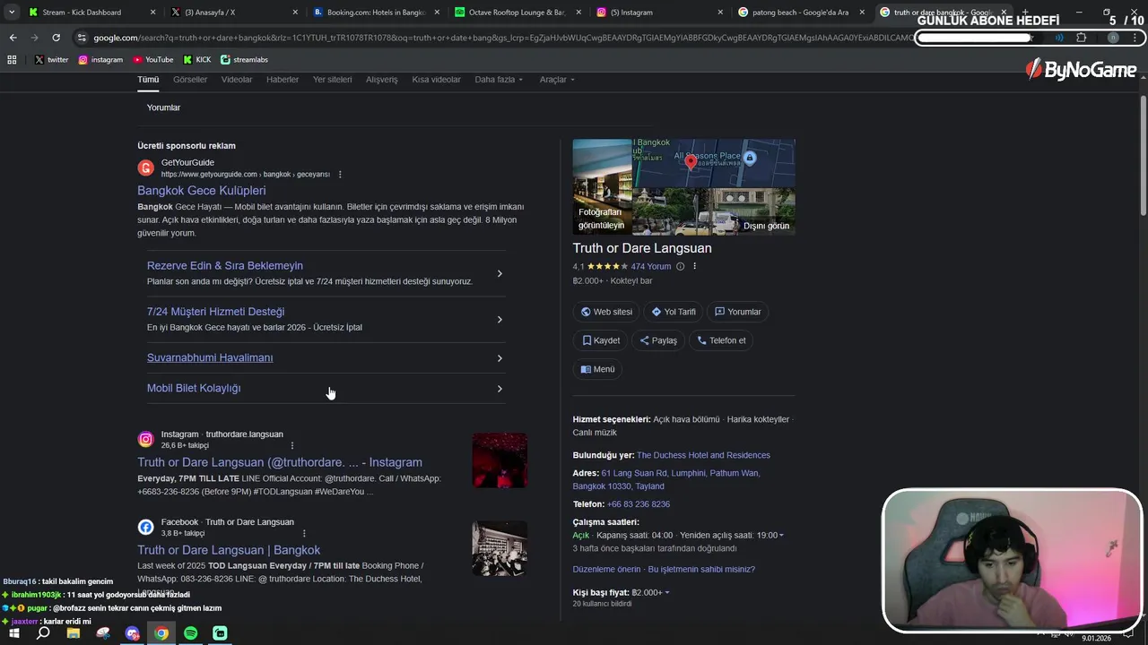Select the Tümü search tab
The height and width of the screenshot is (645, 1148).
click(148, 80)
